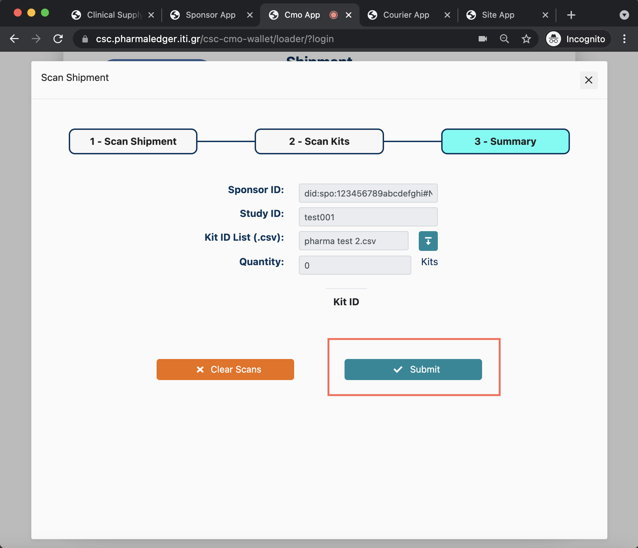Image resolution: width=638 pixels, height=548 pixels.
Task: Click the recording indicator on Cmo App tab
Action: [x=334, y=15]
